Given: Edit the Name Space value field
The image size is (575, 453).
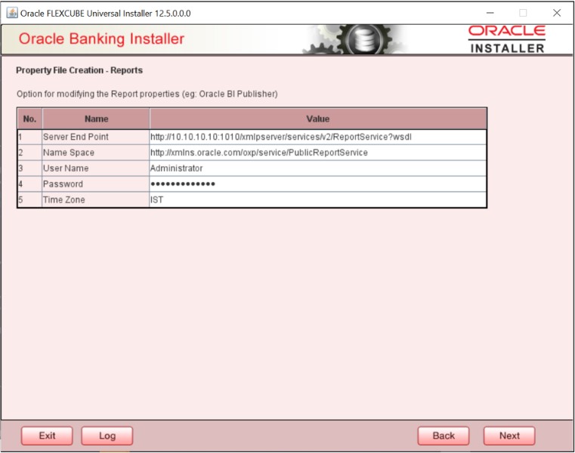Looking at the screenshot, I should click(318, 153).
